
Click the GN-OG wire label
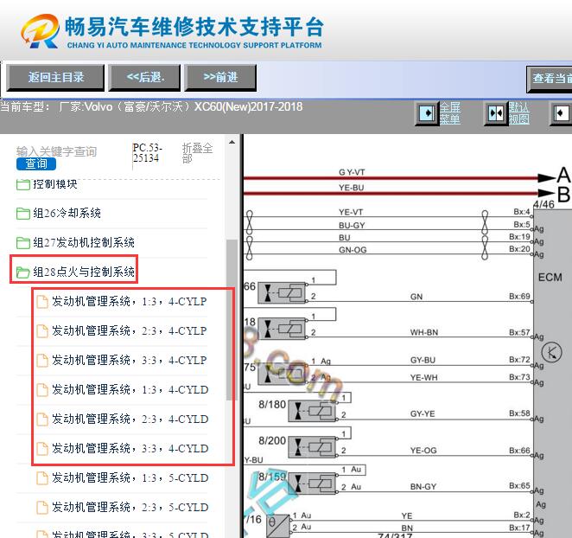pos(353,250)
